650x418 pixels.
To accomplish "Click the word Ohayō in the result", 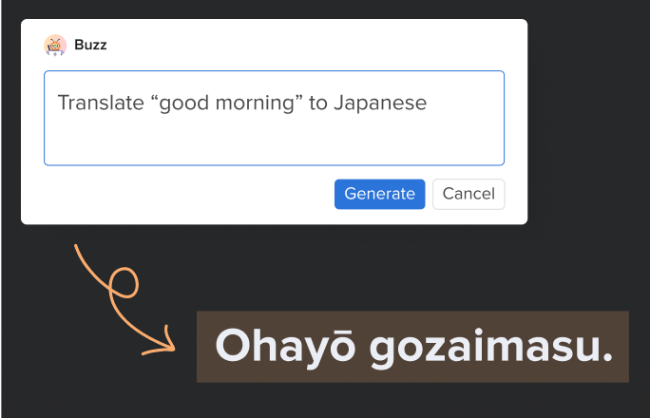I will click(285, 347).
